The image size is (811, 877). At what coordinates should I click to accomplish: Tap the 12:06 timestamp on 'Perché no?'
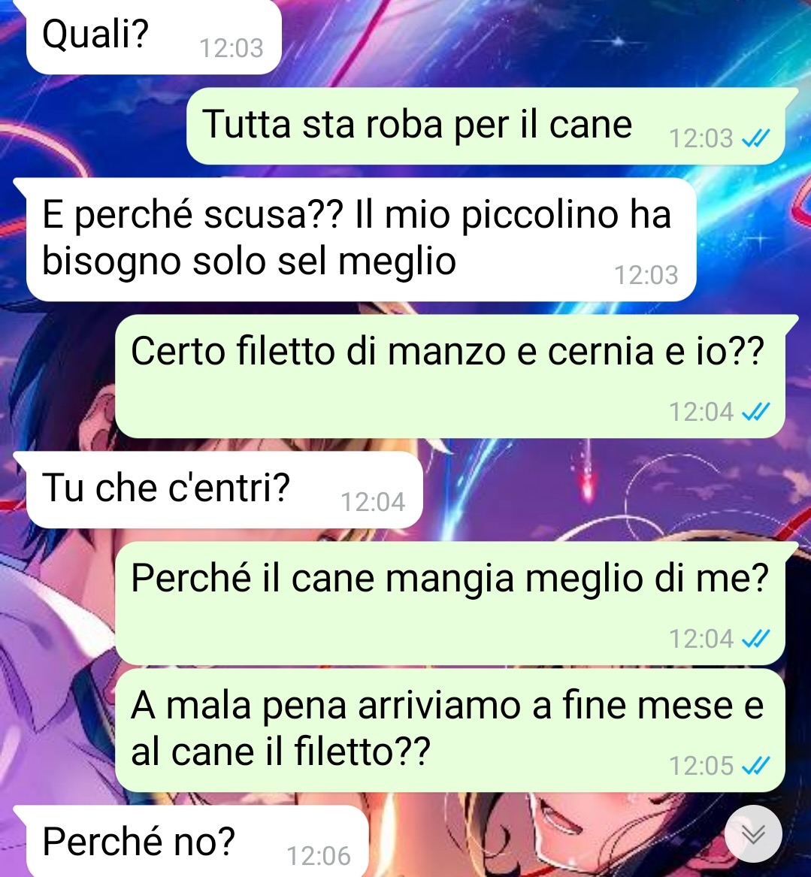click(318, 856)
